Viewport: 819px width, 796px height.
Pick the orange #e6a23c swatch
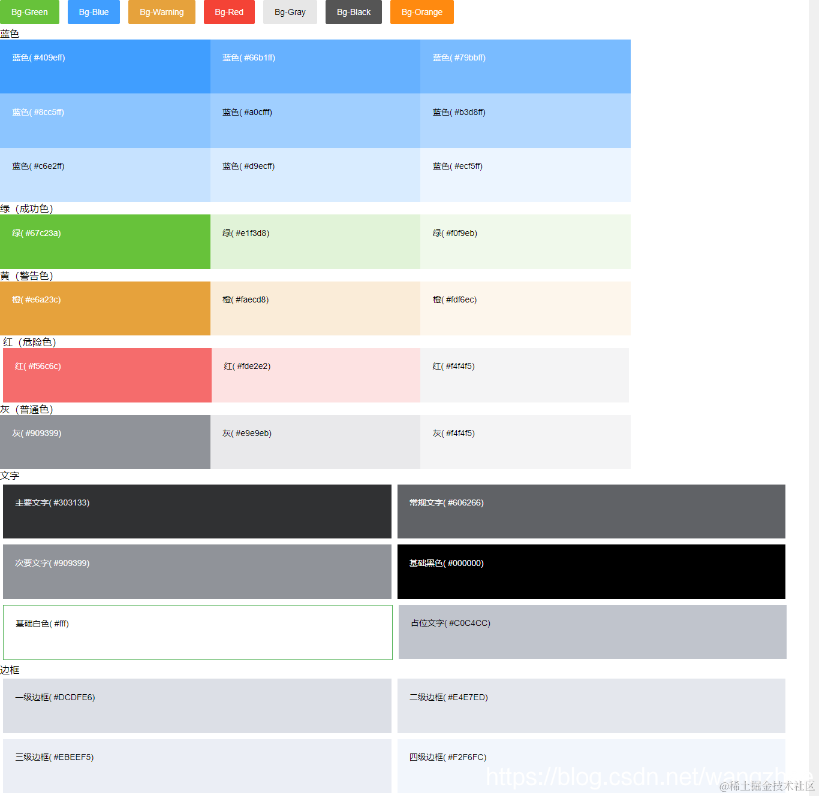click(x=105, y=308)
